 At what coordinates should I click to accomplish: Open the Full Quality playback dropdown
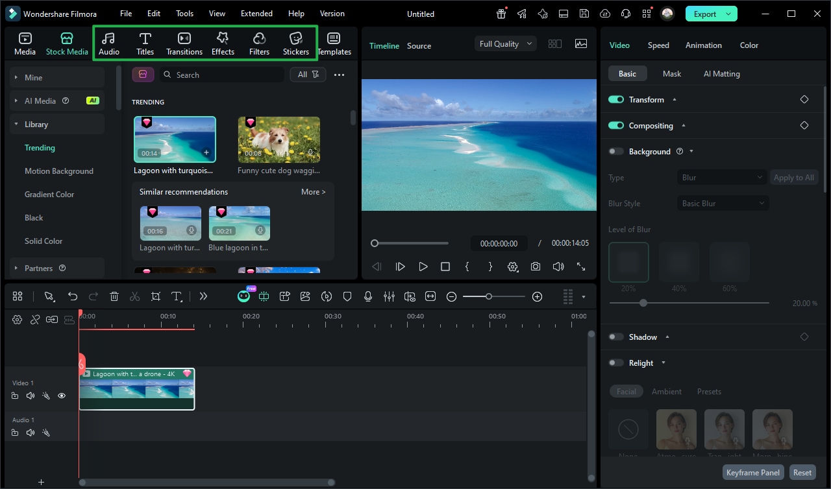coord(505,43)
